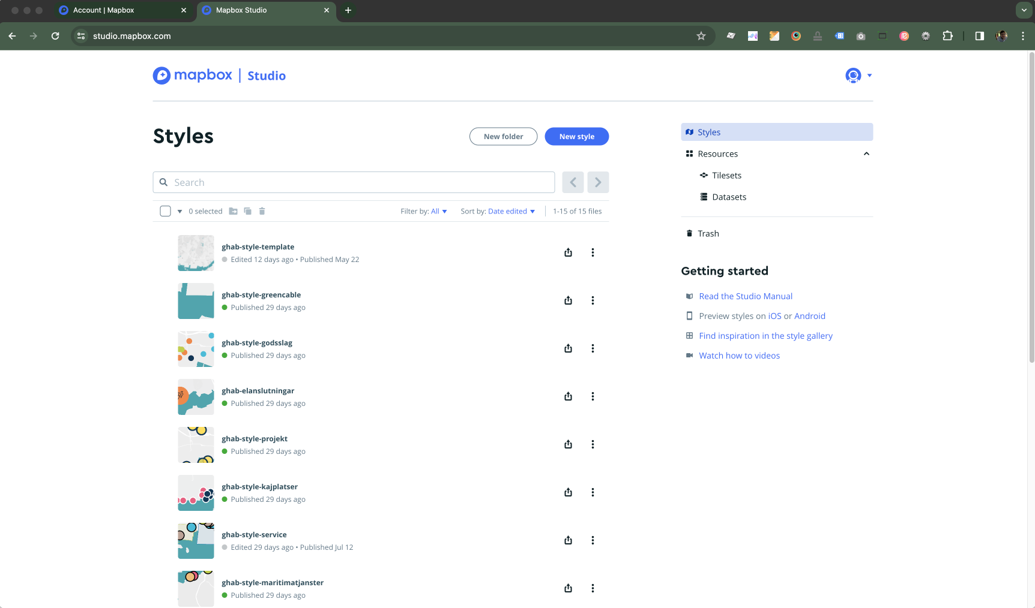Click share icon for ghab-style-template

(568, 252)
